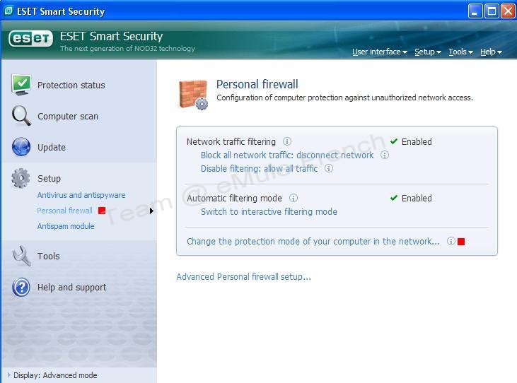The image size is (517, 383).
Task: Click 'The next generation of NOD32 technology' tagline
Action: pyautogui.click(x=127, y=49)
